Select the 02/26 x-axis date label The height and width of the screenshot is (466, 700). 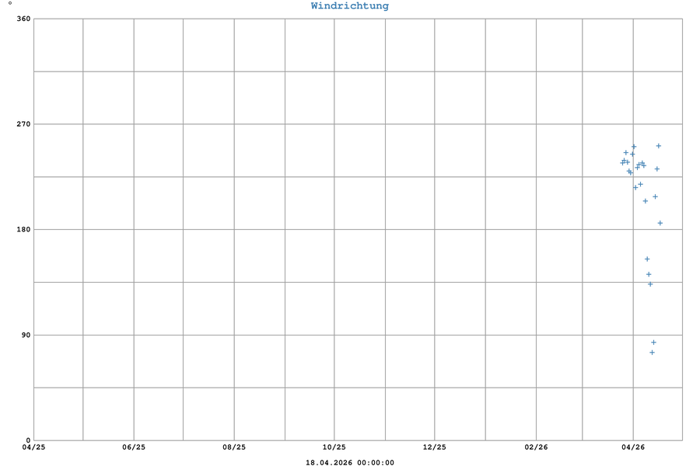[x=536, y=447]
